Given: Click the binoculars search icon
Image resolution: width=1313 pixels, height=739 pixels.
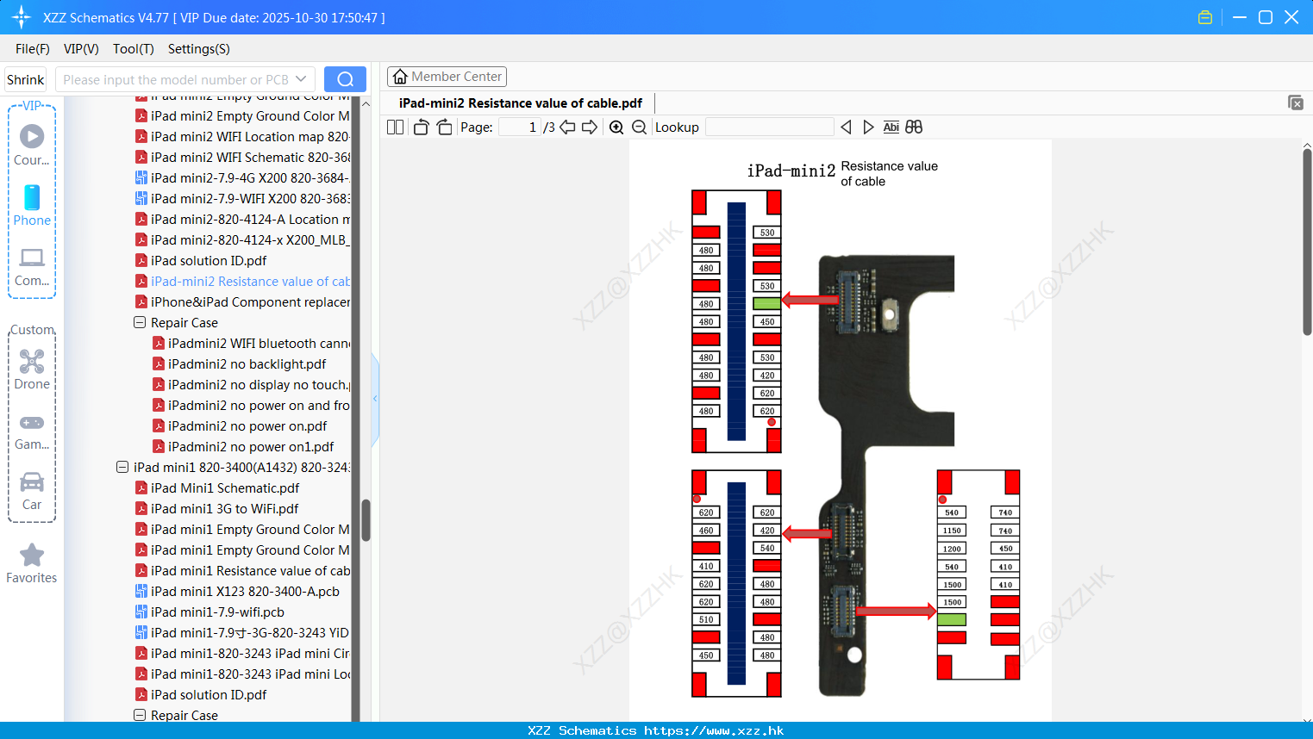Looking at the screenshot, I should pyautogui.click(x=914, y=127).
